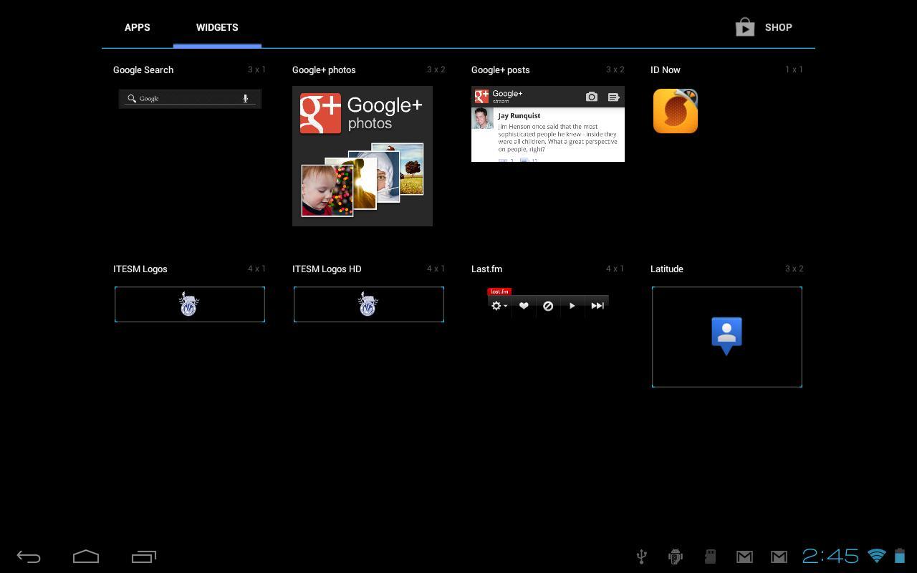
Task: Open the Recent Apps button
Action: pyautogui.click(x=144, y=557)
